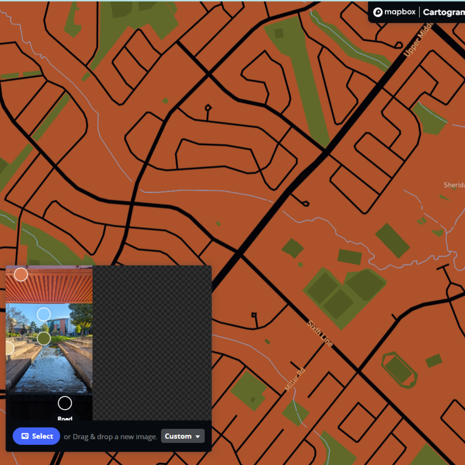Click the Miller Rd street label

[x=294, y=379]
